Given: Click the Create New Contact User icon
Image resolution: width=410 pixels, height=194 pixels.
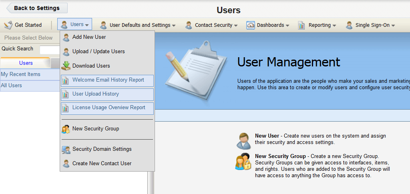Looking at the screenshot, I should point(66,164).
